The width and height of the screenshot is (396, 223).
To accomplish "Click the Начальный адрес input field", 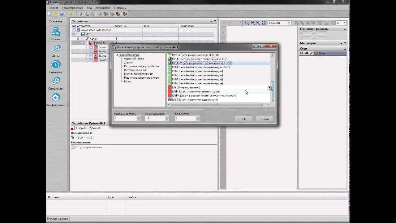I will point(126,118).
